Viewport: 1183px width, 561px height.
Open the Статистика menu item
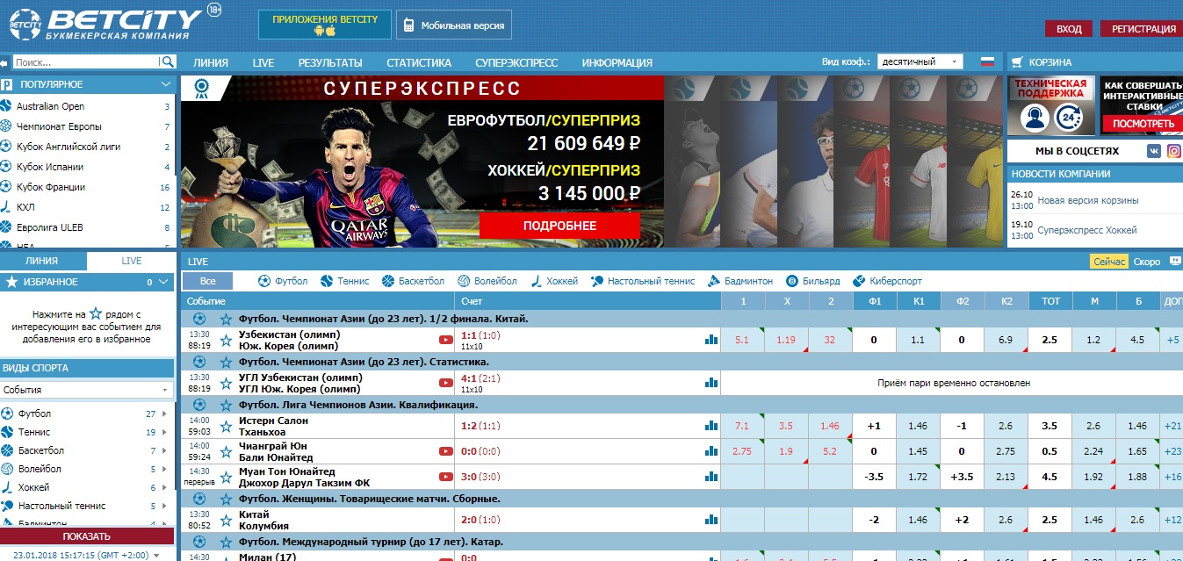click(419, 62)
